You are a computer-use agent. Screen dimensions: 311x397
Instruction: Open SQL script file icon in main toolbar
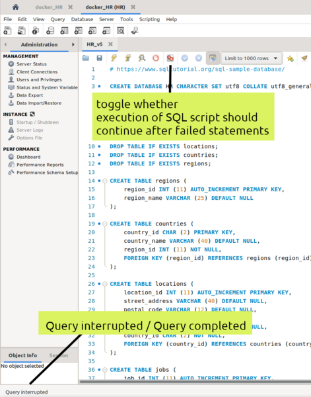(21, 30)
